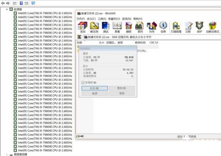This screenshot has width=221, height=156.
Task: Click the 自解压格式 (SFX) toolbar icon
Action: (213, 28)
